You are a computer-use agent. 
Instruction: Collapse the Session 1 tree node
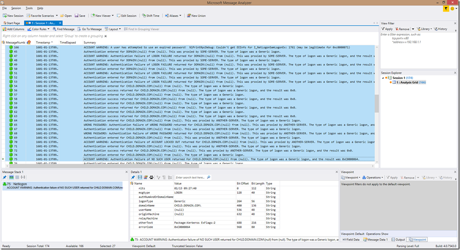(x=383, y=78)
